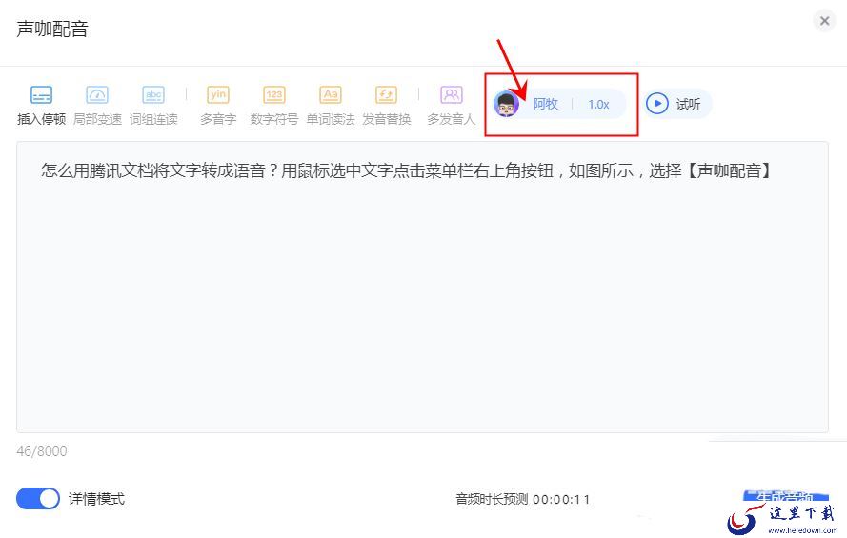Image resolution: width=847 pixels, height=538 pixels.
Task: Toggle the 详情模式 detail mode switch
Action: (x=38, y=499)
